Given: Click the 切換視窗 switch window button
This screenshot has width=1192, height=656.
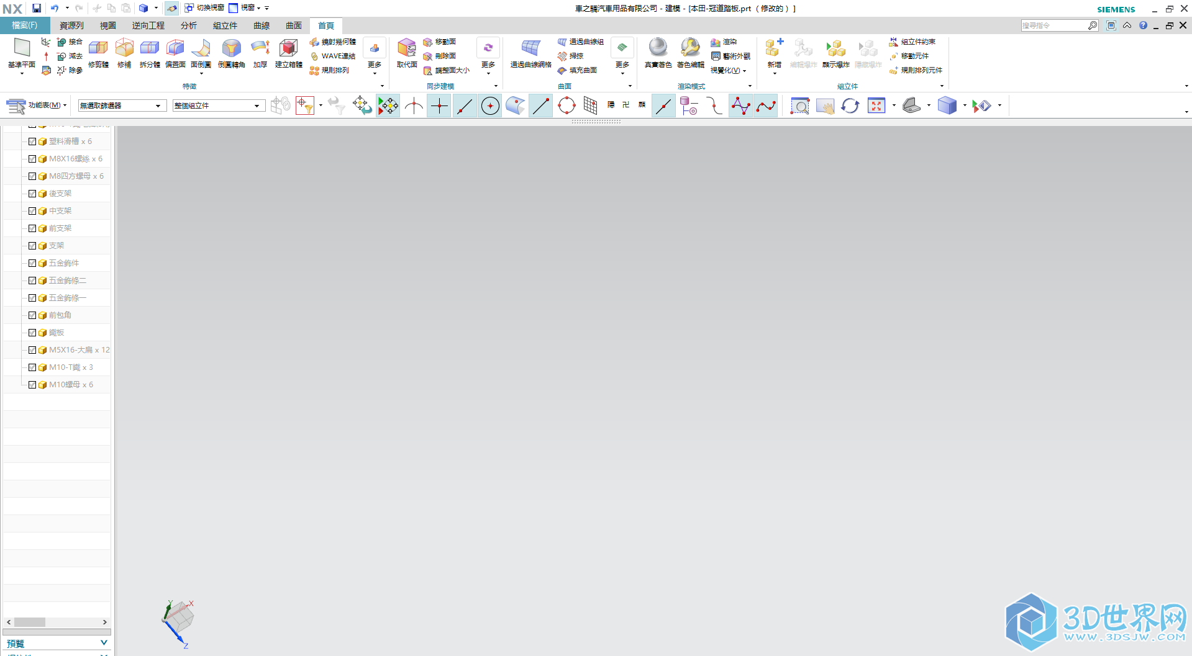Looking at the screenshot, I should click(204, 8).
